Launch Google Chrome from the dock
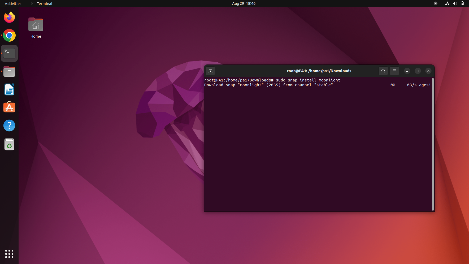Image resolution: width=469 pixels, height=264 pixels. click(x=9, y=35)
